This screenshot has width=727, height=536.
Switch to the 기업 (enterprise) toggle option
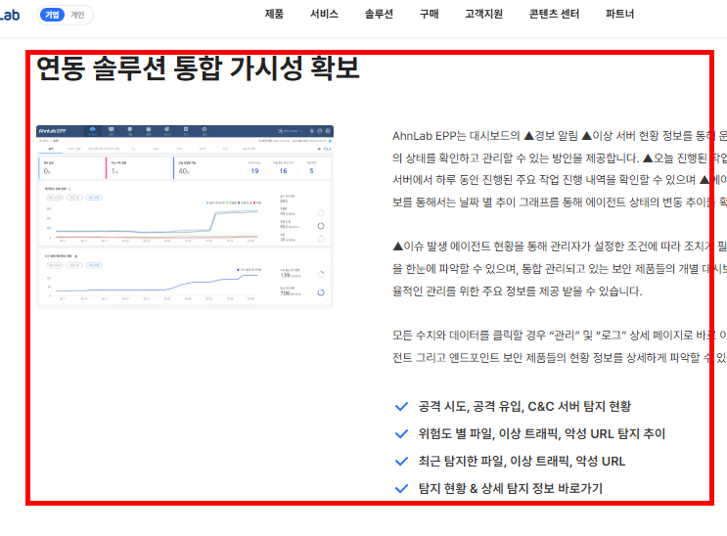click(52, 15)
